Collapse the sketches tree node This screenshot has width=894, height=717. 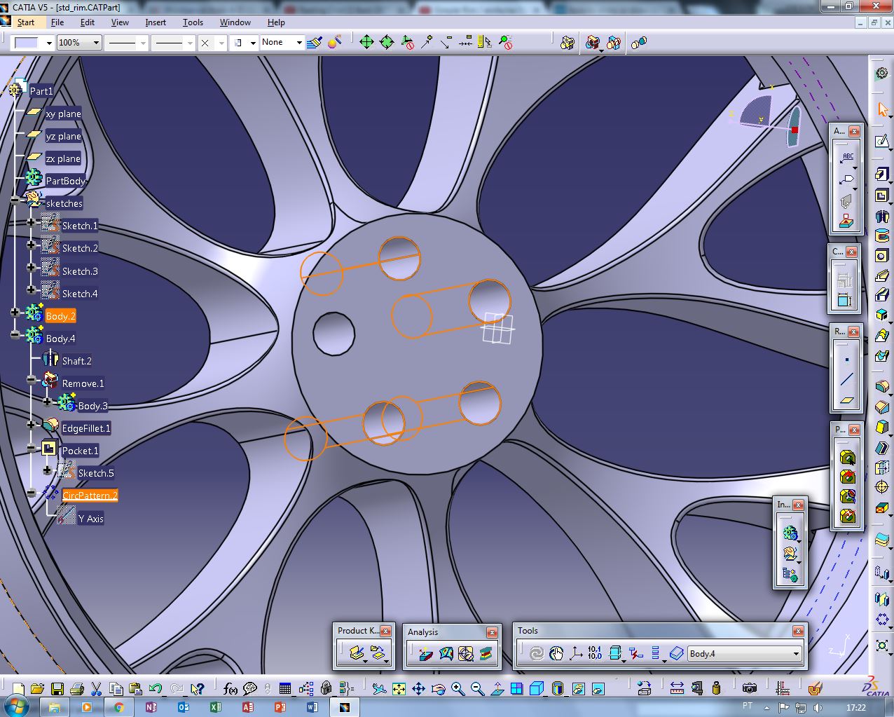click(x=15, y=201)
